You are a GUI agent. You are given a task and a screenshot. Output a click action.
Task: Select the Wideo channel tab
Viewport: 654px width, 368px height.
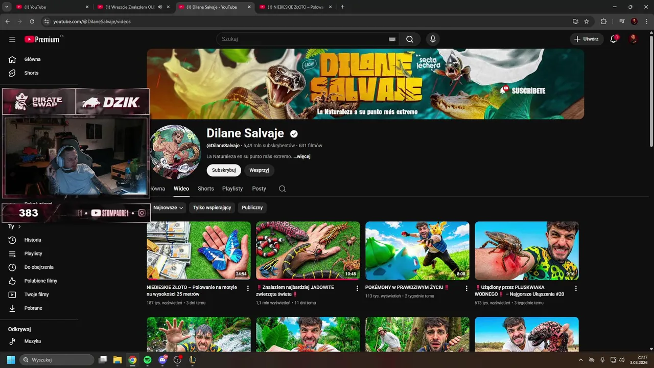[x=181, y=189]
